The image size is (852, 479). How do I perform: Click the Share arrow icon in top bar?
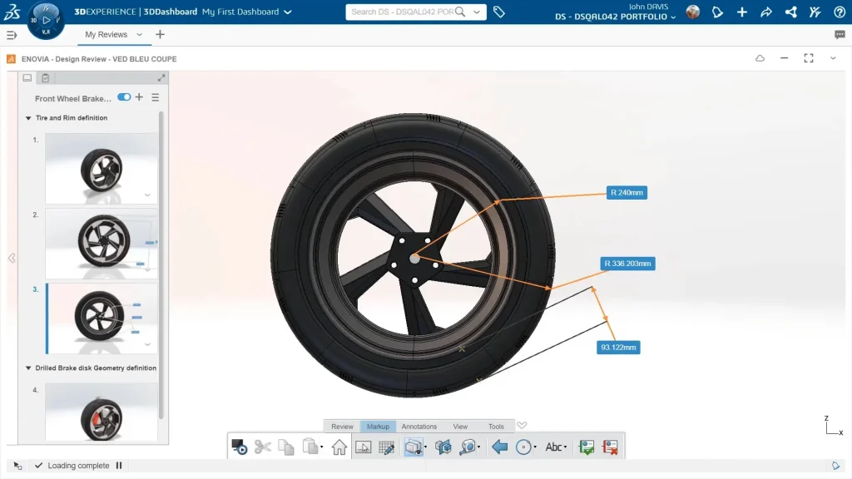pyautogui.click(x=766, y=12)
